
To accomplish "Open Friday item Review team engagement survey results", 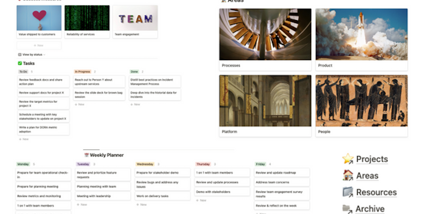I will coord(282,194).
